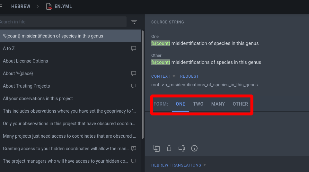The width and height of the screenshot is (309, 172).
Task: Open the hamburger menu in header
Action: 1,6
